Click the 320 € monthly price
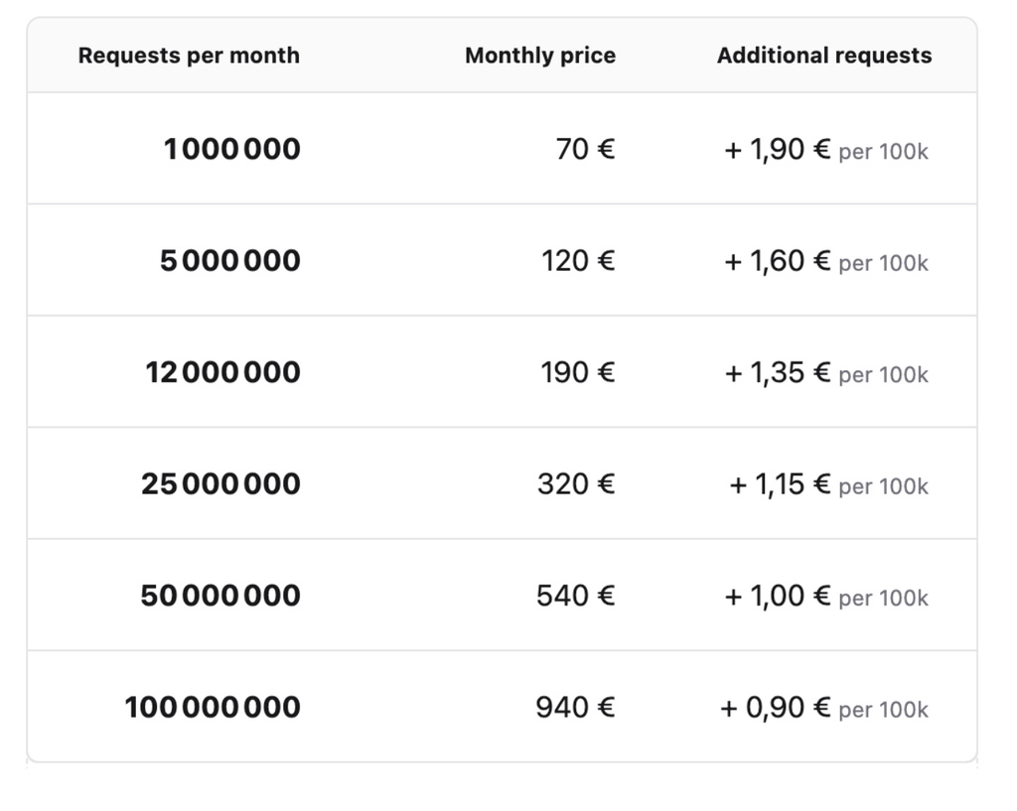The width and height of the screenshot is (1017, 811). tap(576, 483)
